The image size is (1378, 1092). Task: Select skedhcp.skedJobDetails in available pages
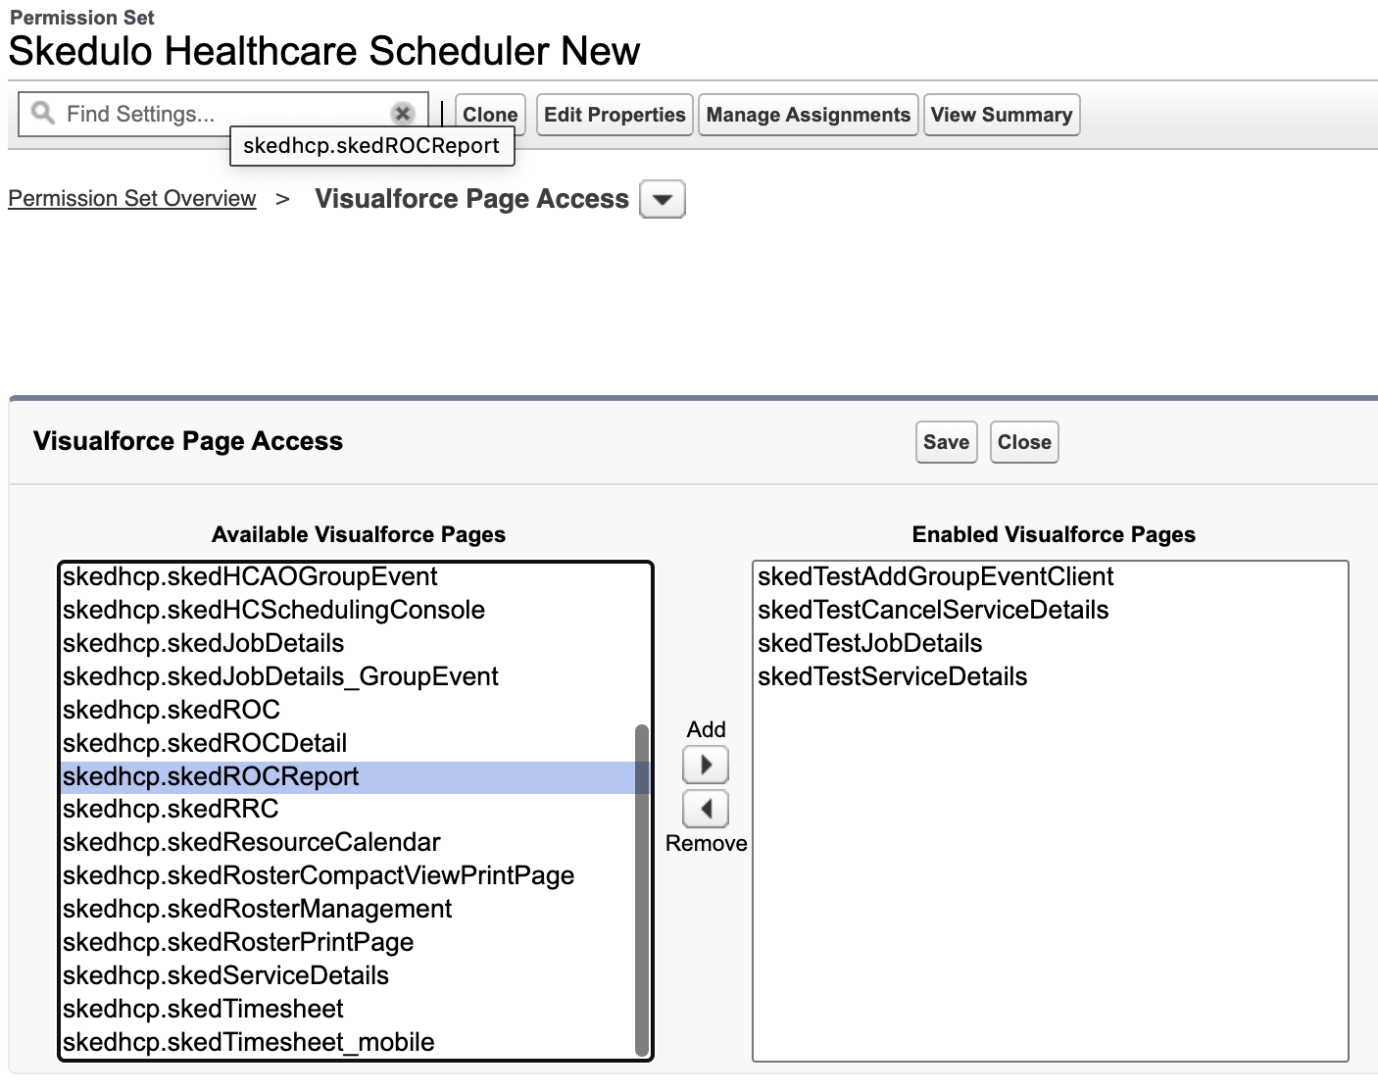click(x=347, y=643)
